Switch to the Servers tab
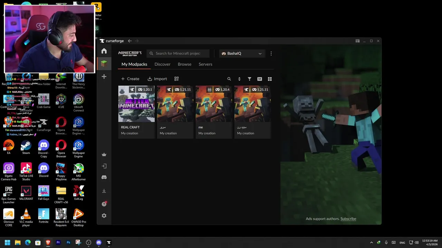 [205, 64]
